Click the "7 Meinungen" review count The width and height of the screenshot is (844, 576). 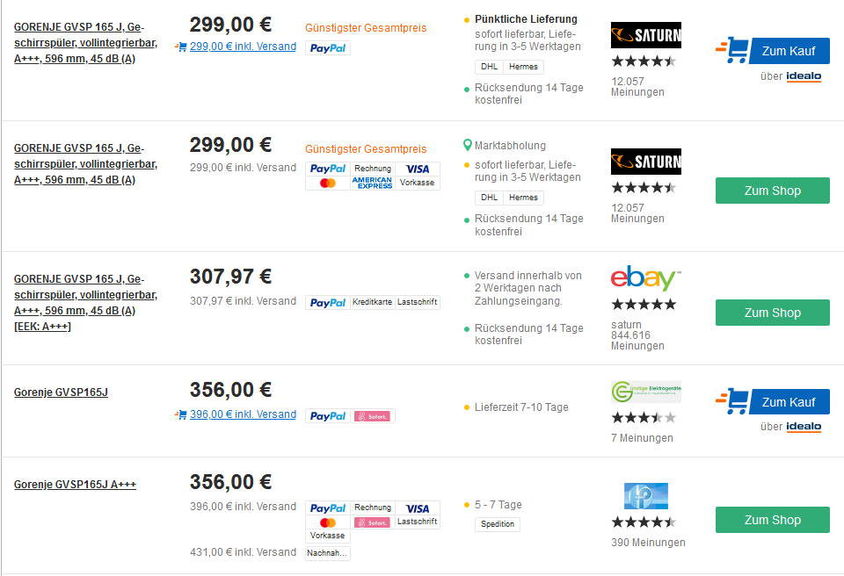[x=642, y=438]
